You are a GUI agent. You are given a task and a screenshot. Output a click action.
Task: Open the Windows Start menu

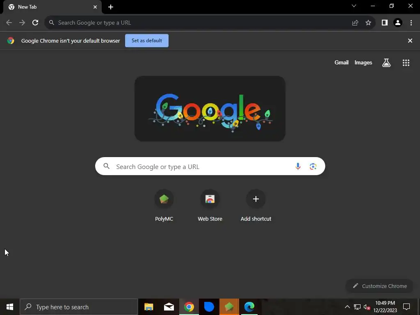click(x=10, y=307)
